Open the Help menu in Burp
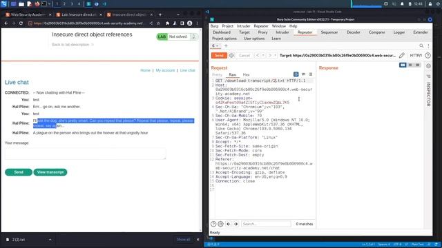The width and height of the screenshot is (442, 248). coord(293,26)
